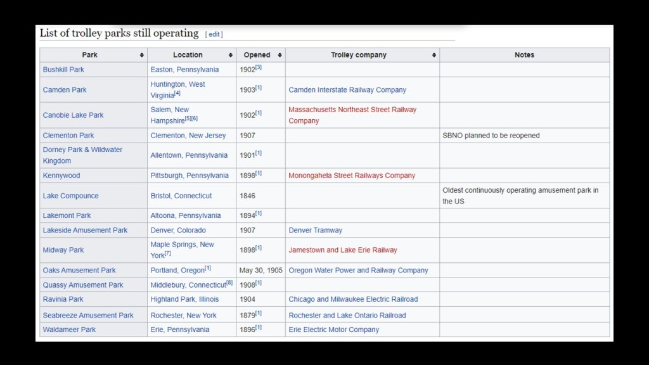Open Camden Interstate Railway Company link
Screen dimensions: 649x365
coord(347,90)
